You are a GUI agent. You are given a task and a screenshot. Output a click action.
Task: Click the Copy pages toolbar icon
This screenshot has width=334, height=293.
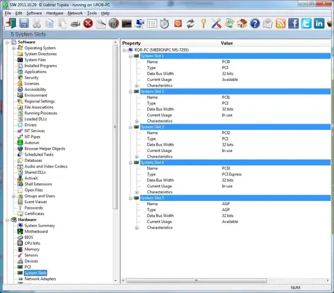click(49, 23)
